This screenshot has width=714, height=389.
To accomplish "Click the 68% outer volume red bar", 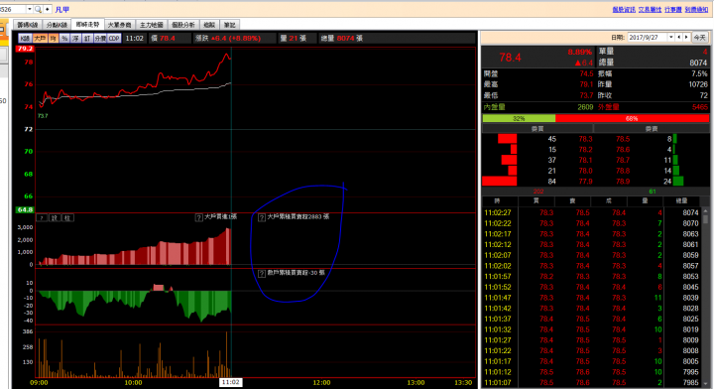I will tap(632, 118).
